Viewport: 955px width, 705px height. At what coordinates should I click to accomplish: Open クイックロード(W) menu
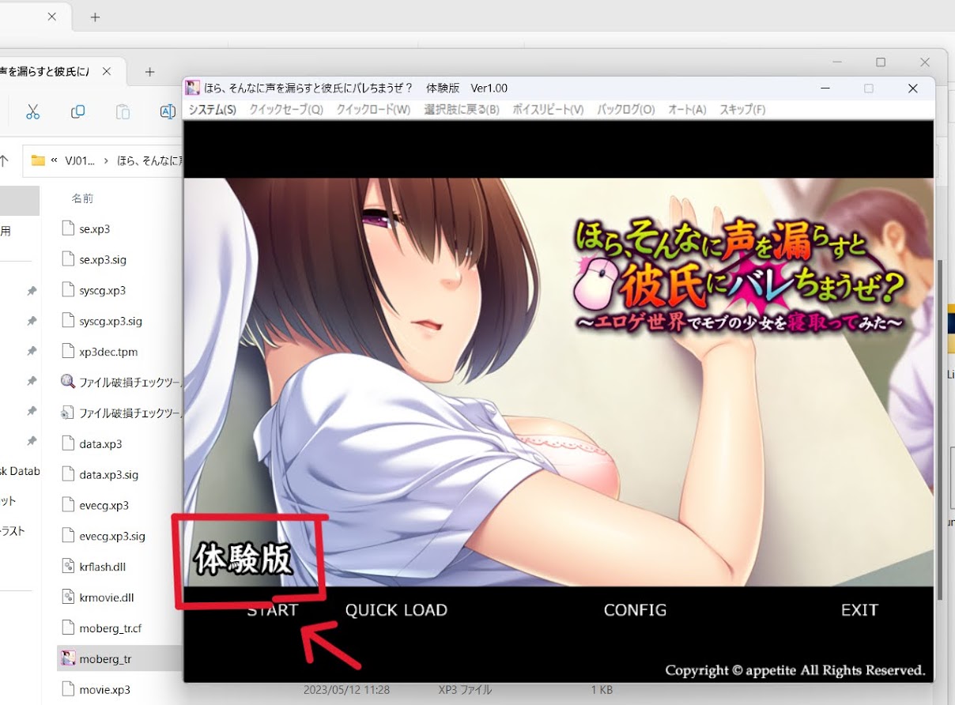click(x=373, y=110)
